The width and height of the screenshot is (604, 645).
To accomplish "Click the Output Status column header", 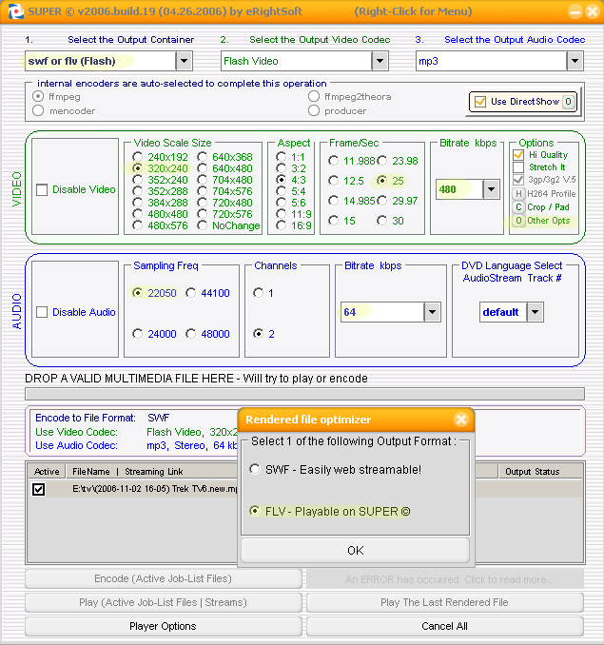I will (x=540, y=472).
